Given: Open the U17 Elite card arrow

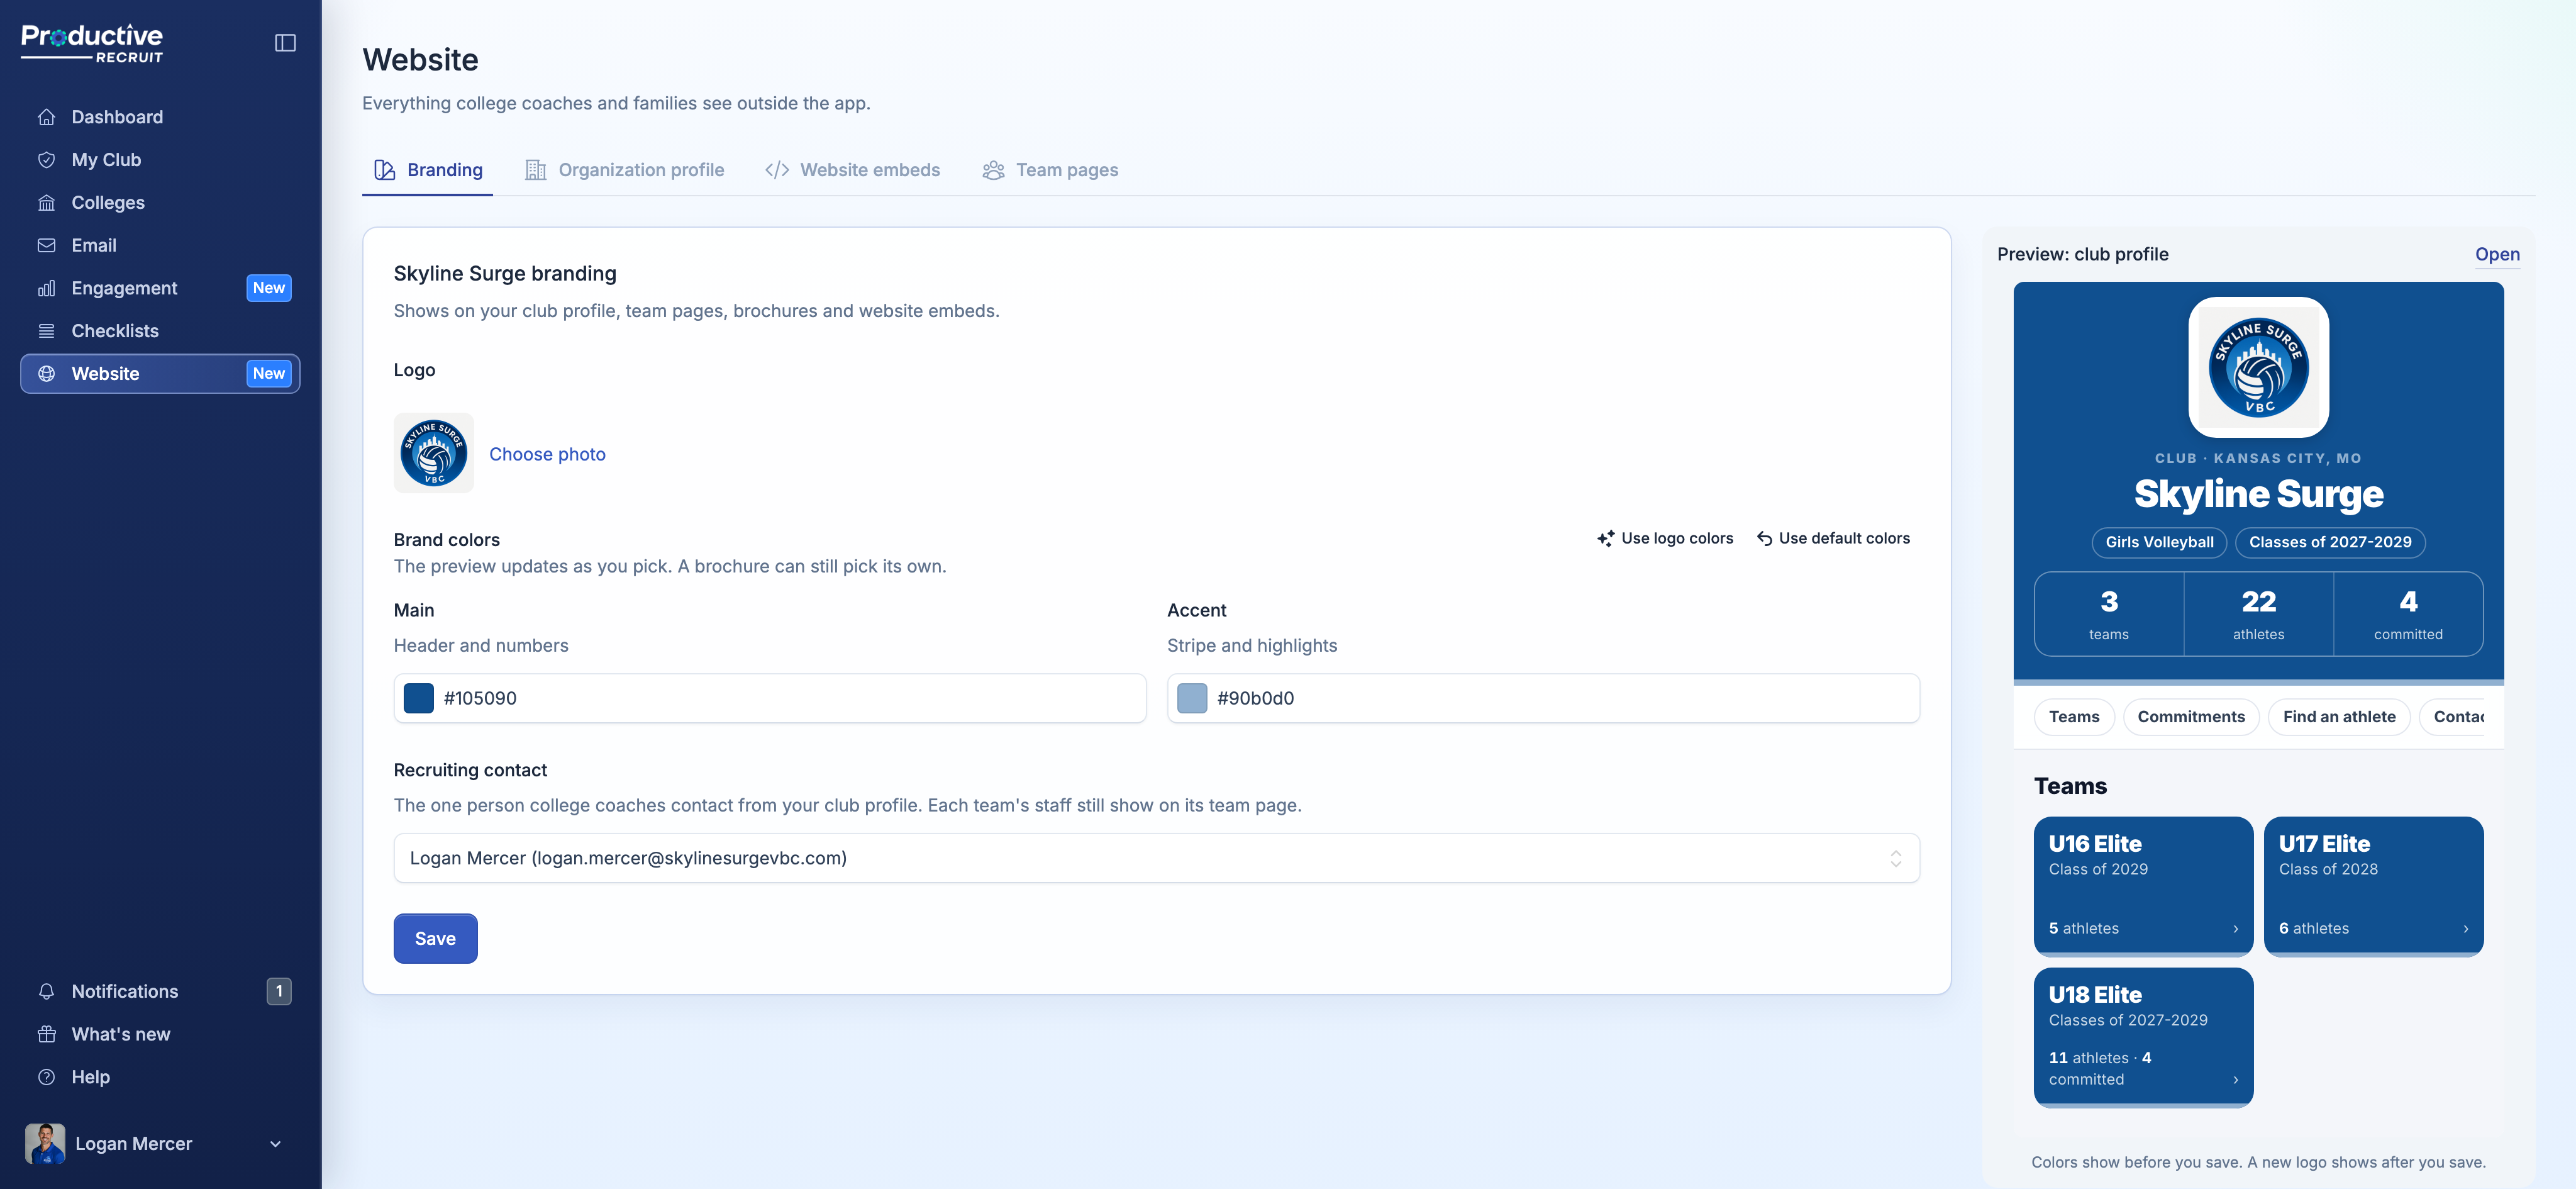Looking at the screenshot, I should [x=2466, y=929].
